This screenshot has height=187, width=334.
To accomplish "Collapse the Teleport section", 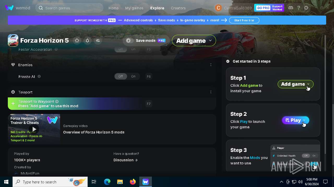I will tap(211, 92).
